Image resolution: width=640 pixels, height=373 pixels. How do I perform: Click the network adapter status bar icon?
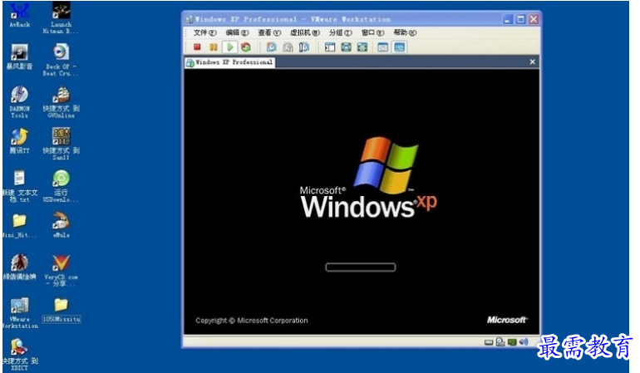coord(512,342)
